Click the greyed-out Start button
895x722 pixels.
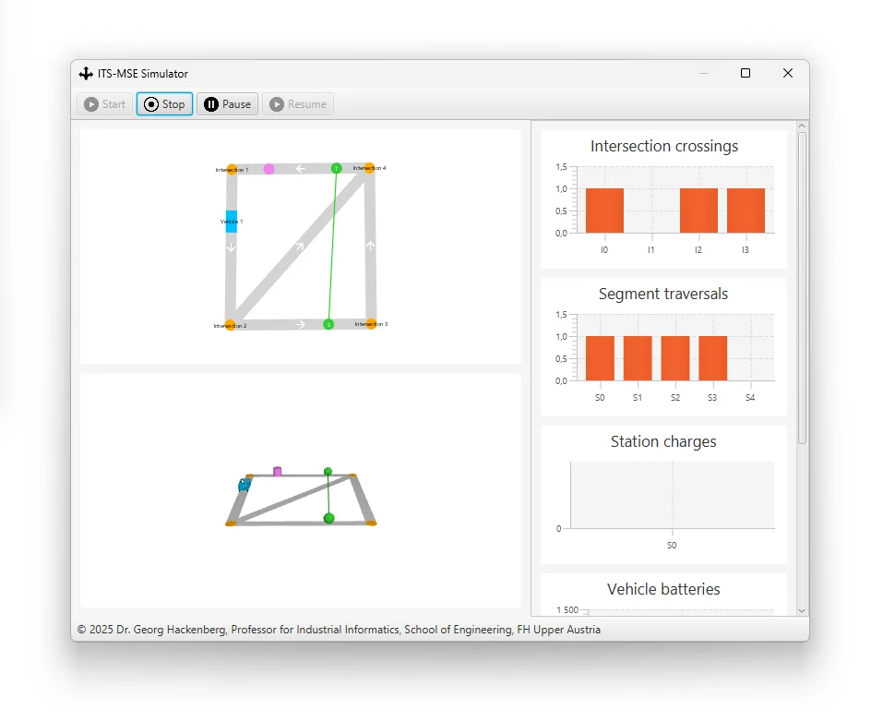pyautogui.click(x=105, y=104)
